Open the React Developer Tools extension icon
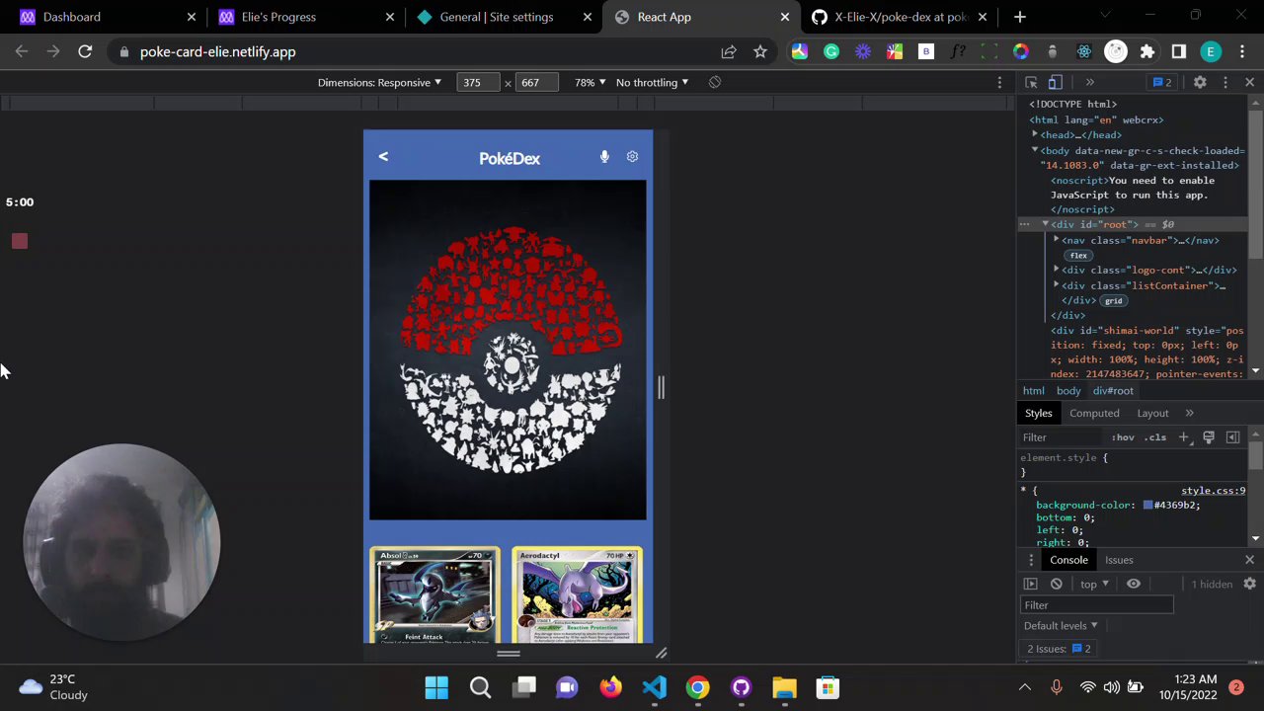Image resolution: width=1264 pixels, height=711 pixels. click(1084, 51)
